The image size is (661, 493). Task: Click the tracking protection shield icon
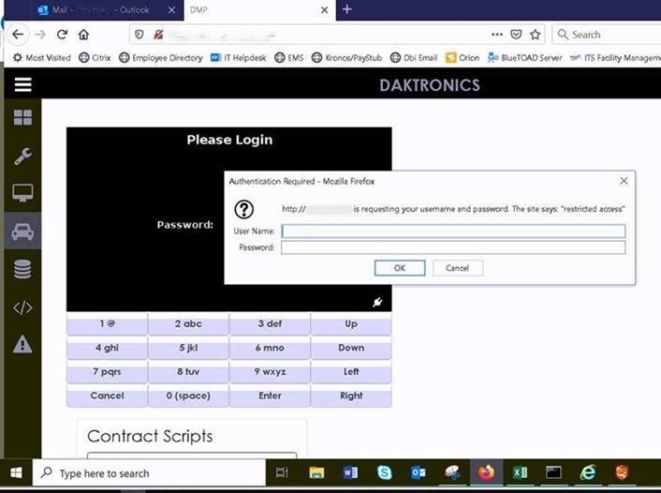click(x=140, y=34)
